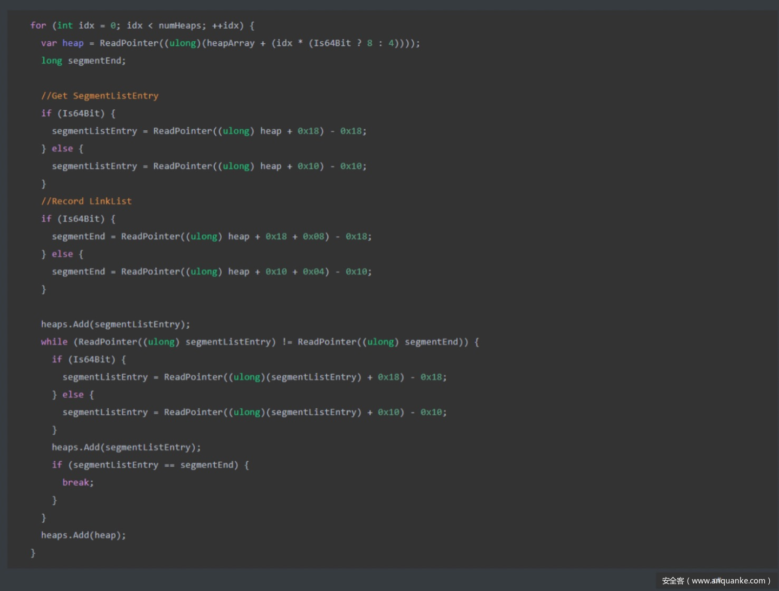Viewport: 779px width, 591px height.
Task: Click the "0x04" hex literal
Action: (x=313, y=271)
